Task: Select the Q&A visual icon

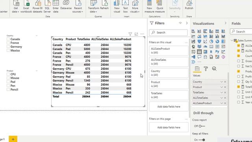Action: (199, 57)
